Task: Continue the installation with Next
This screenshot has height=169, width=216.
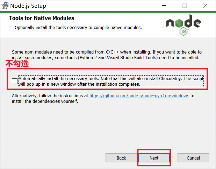Action: pos(154,158)
